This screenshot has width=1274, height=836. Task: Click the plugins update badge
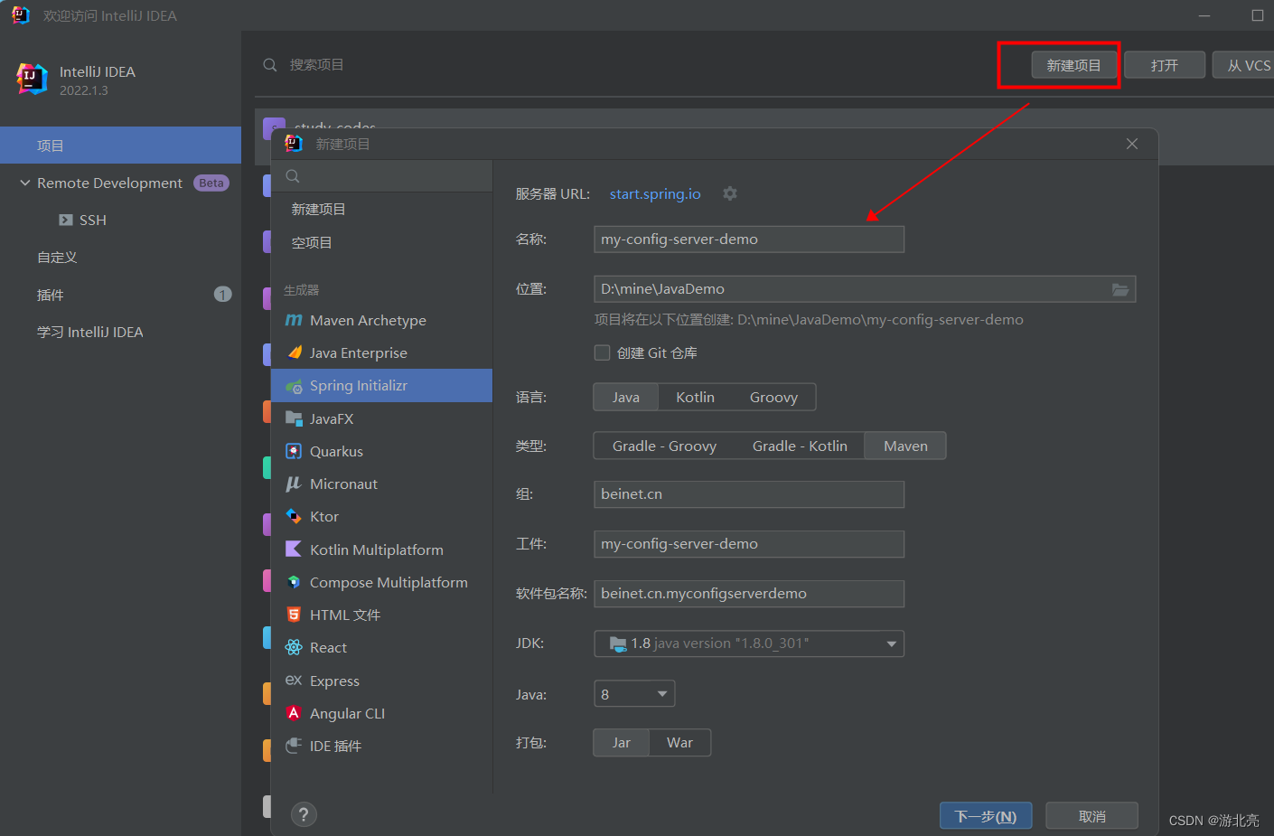point(223,295)
